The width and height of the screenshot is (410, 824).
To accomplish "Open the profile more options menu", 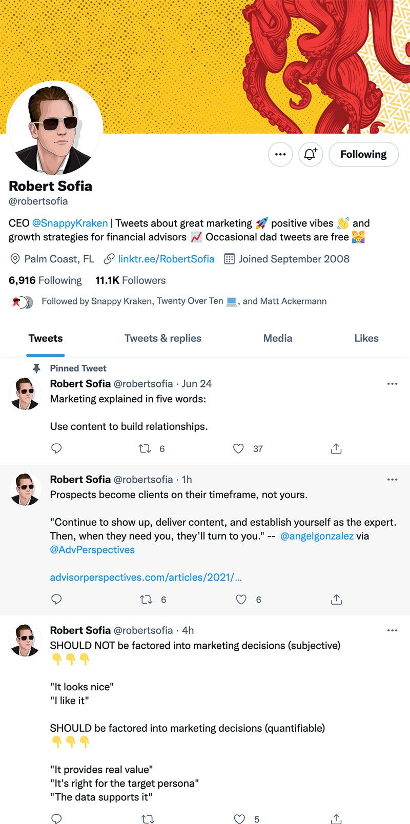I will point(280,154).
